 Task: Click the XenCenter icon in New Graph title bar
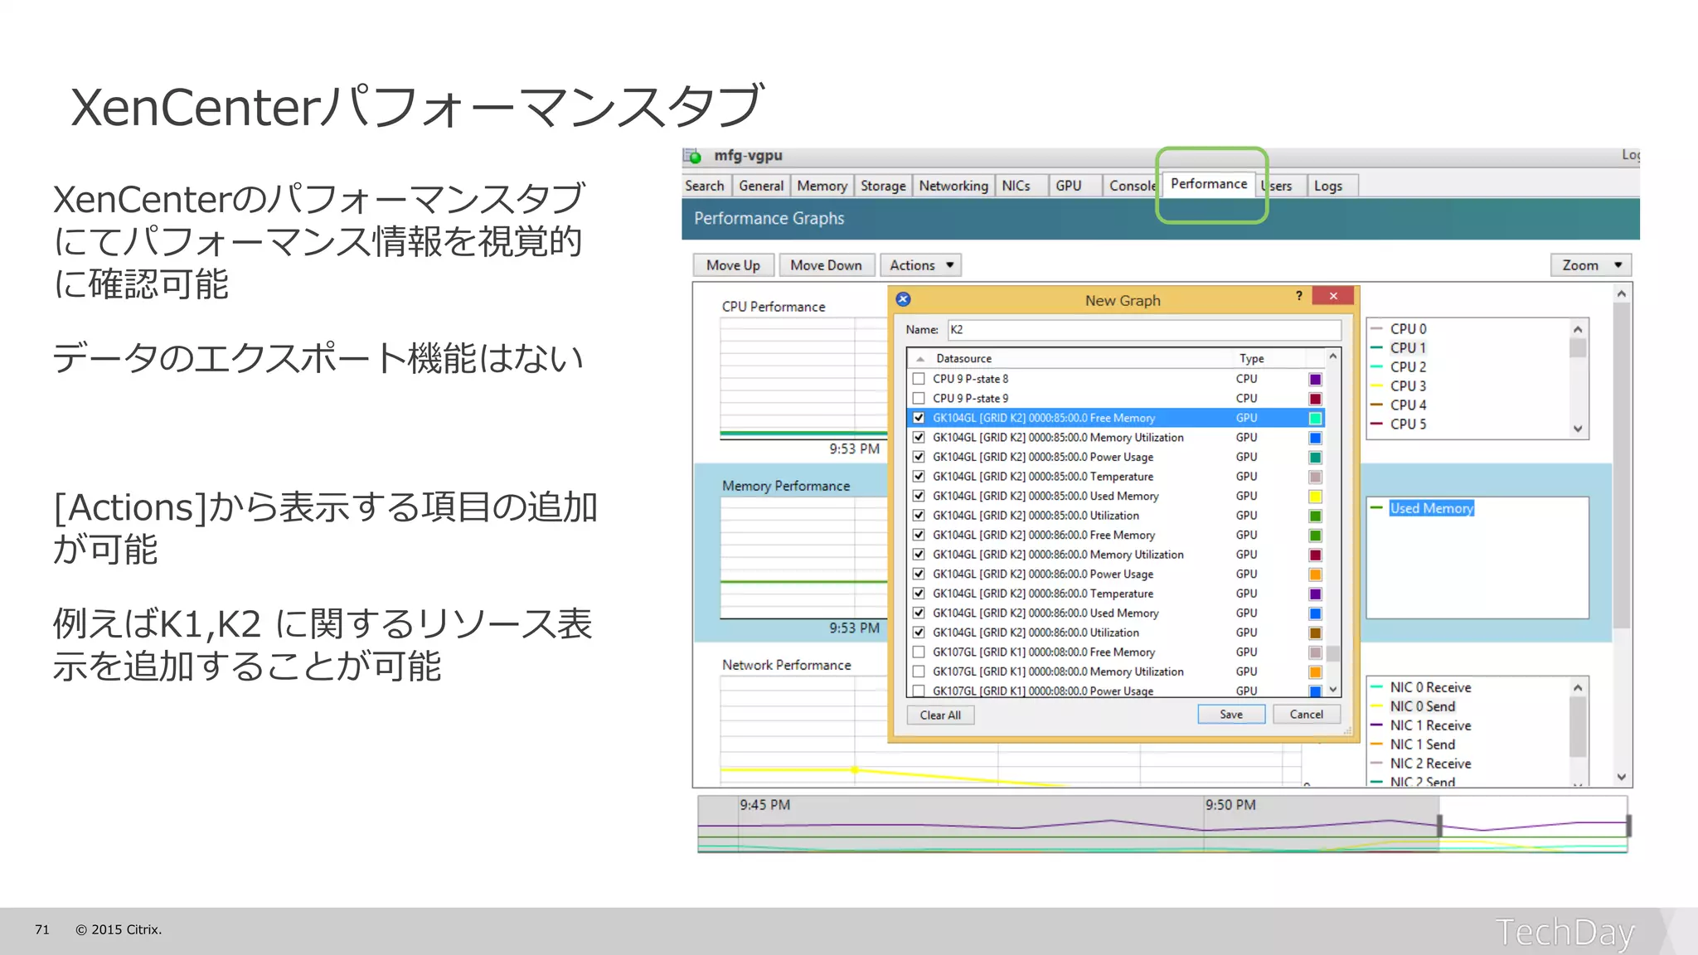(x=904, y=300)
